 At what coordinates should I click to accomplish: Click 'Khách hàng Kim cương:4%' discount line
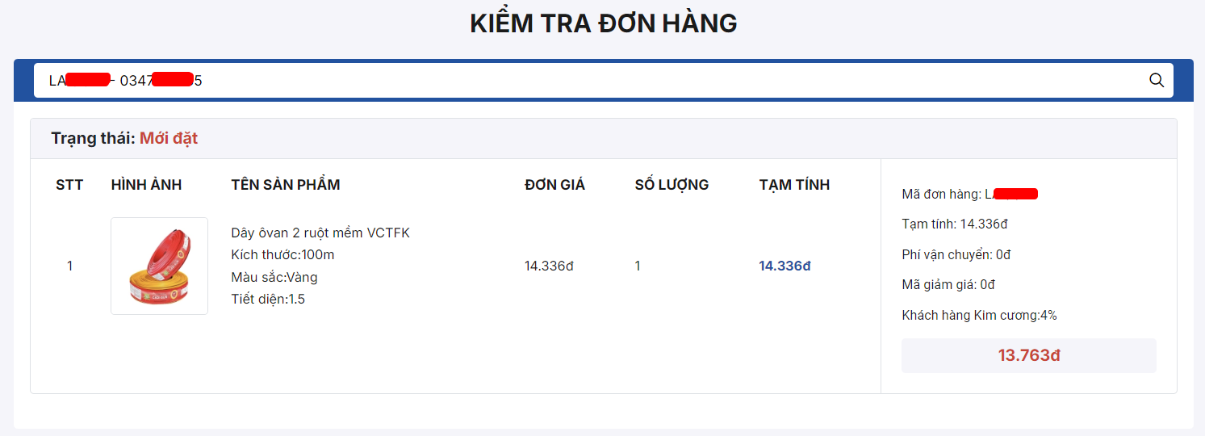[x=979, y=315]
